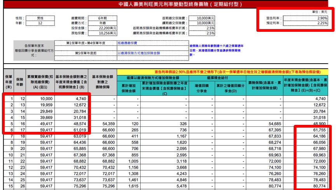Click cell with value 2,095

tap(165, 149)
